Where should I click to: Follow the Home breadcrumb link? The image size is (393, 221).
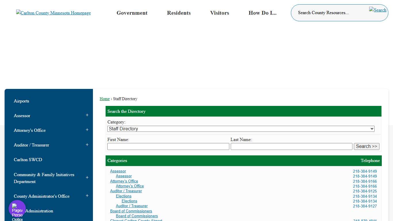point(104,99)
